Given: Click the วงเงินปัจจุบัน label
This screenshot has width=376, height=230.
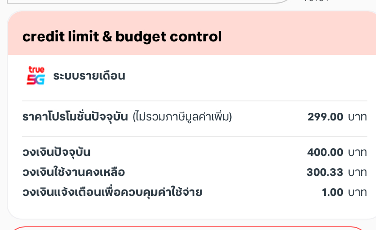Looking at the screenshot, I should pyautogui.click(x=56, y=152).
